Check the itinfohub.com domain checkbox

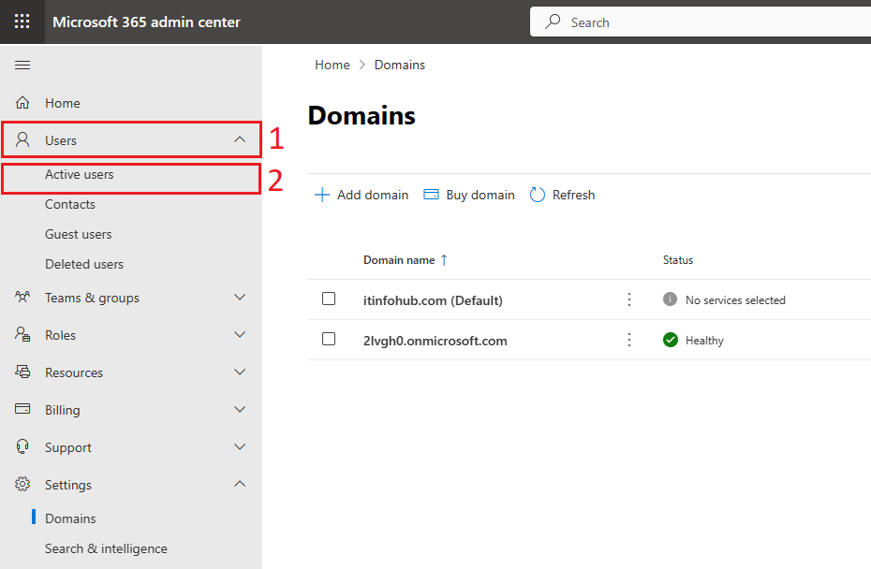329,299
